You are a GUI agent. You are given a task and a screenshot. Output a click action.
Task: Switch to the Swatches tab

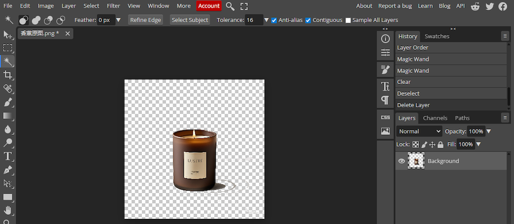point(437,36)
